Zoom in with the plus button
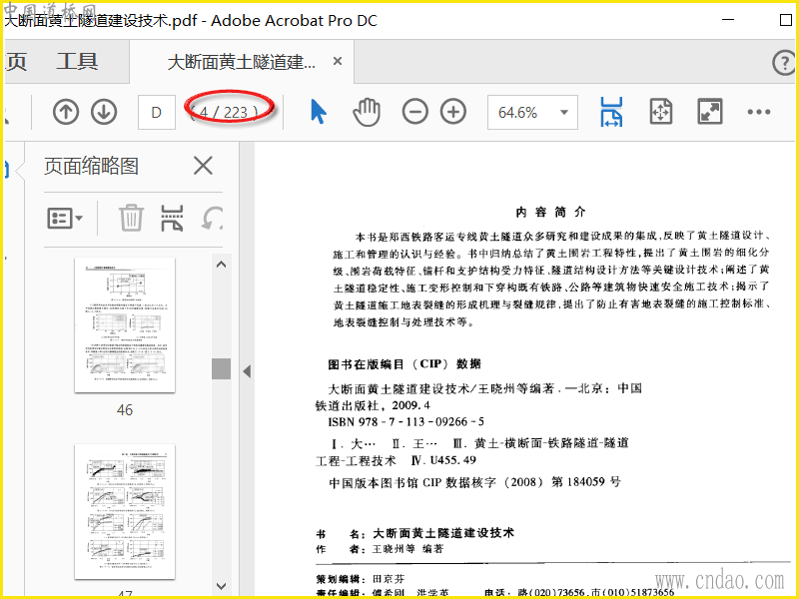Screen dimensions: 799x599 pos(453,112)
